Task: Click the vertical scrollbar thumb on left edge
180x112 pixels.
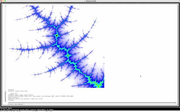Action: 5,96
